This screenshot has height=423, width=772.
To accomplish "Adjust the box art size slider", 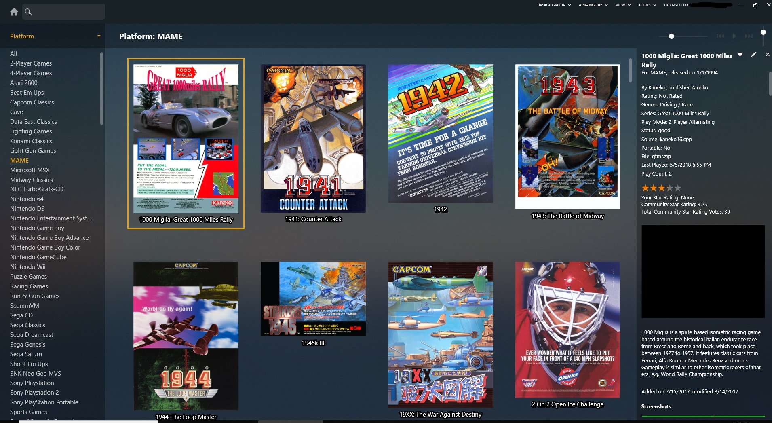I will (x=671, y=36).
